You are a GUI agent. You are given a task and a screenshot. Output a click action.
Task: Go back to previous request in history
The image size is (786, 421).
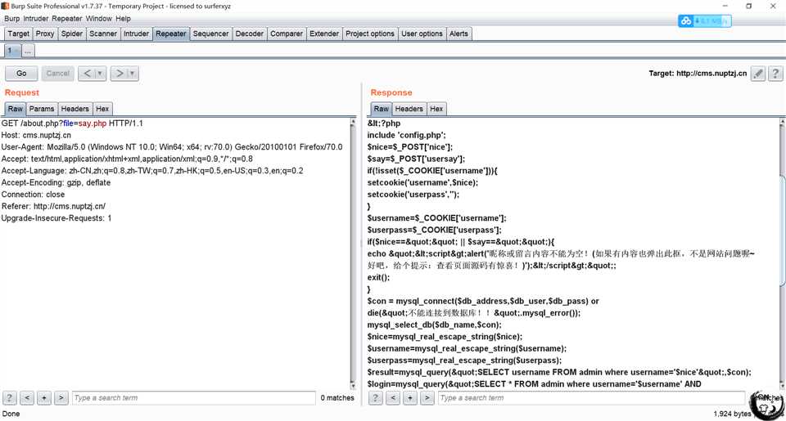88,73
